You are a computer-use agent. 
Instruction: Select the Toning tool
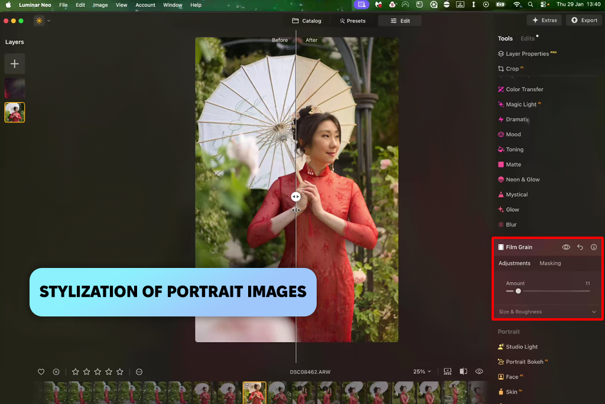(x=510, y=150)
